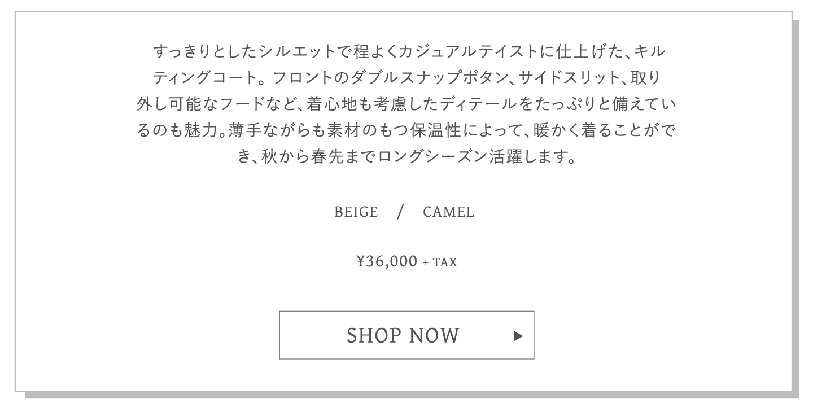This screenshot has width=813, height=412.
Task: Click the ¥36,000 price text
Action: [x=386, y=262]
